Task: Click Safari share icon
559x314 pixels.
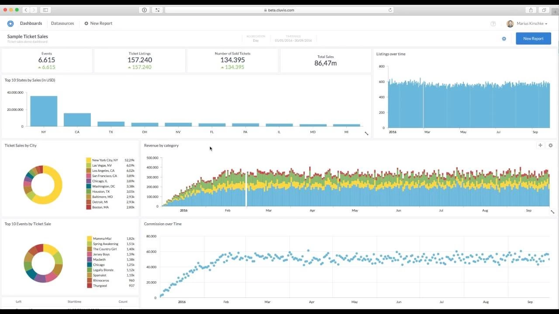Action: tap(531, 10)
